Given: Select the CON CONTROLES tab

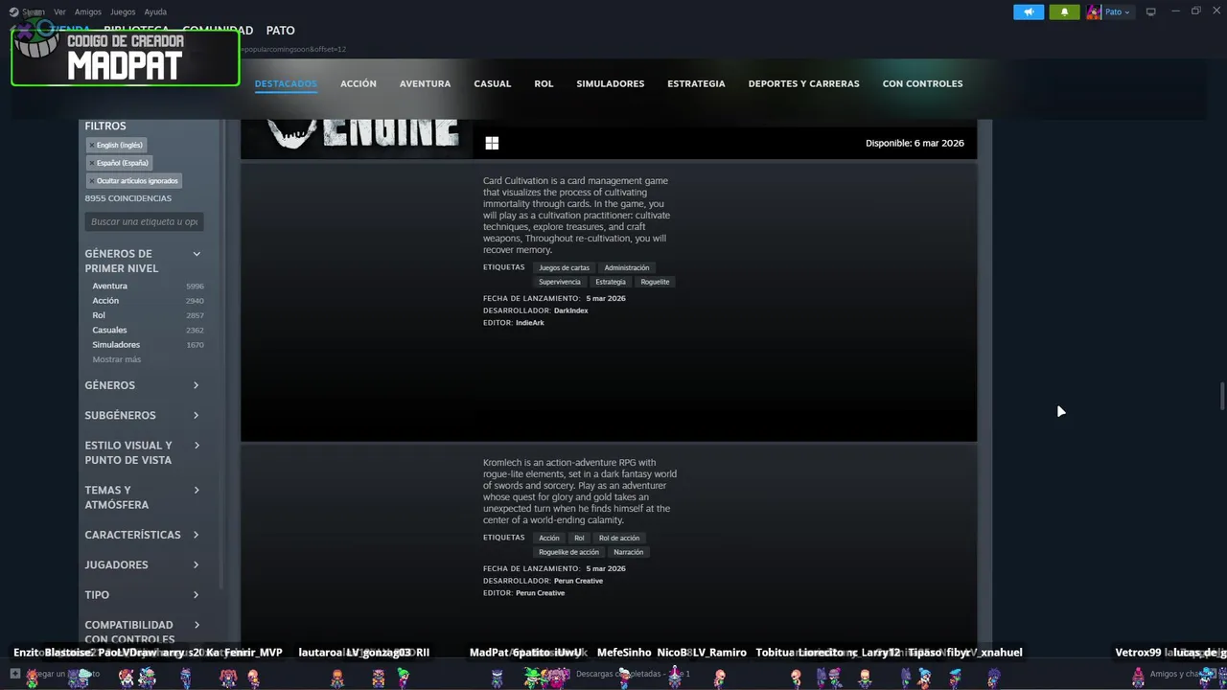Looking at the screenshot, I should point(923,83).
